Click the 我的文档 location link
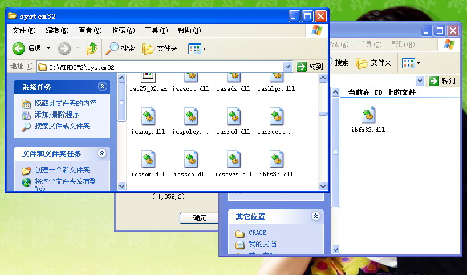 (x=262, y=244)
